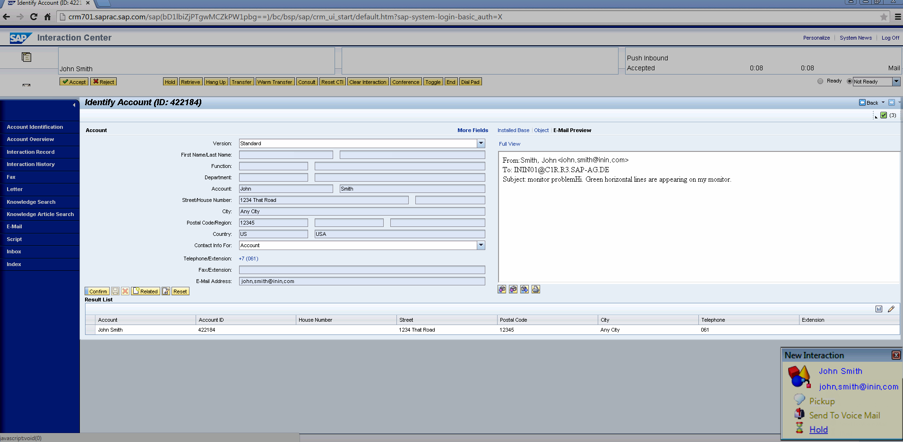Switch to the Installed Base tab

(513, 130)
